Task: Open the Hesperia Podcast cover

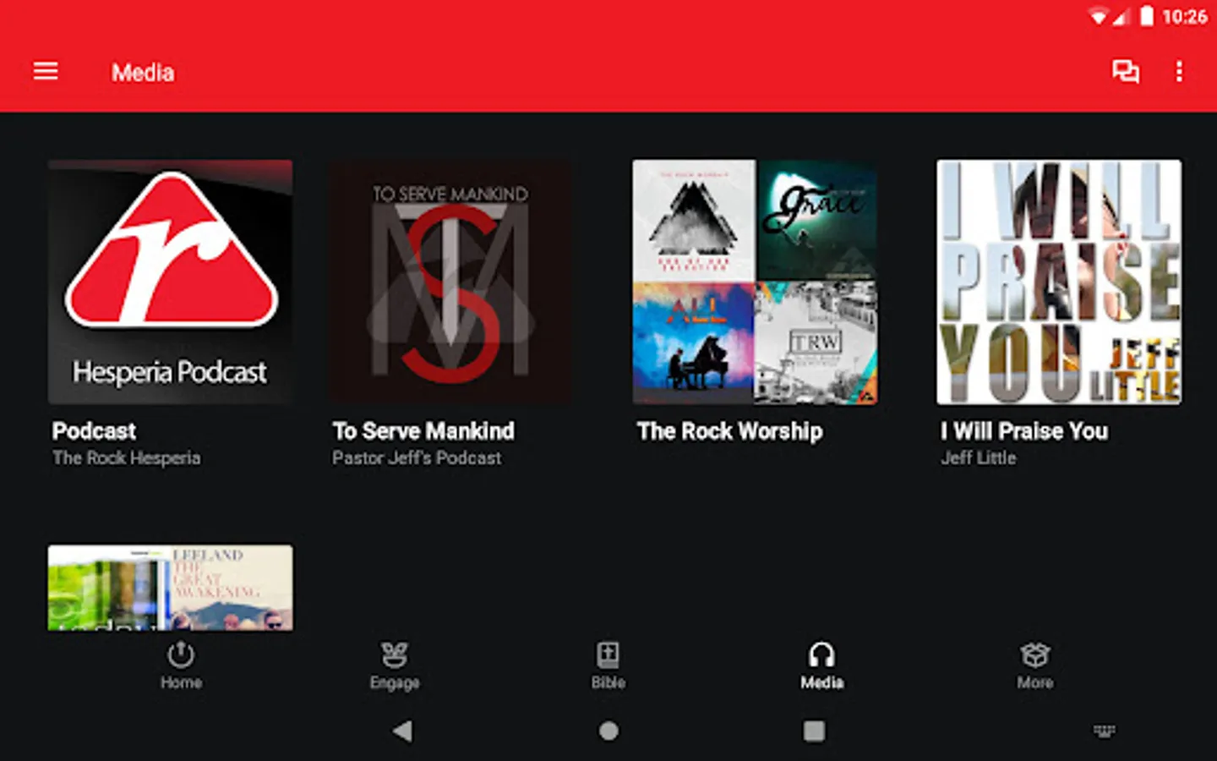Action: pos(171,282)
